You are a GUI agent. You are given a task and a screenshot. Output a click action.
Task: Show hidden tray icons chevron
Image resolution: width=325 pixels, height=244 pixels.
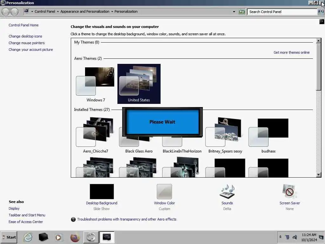[280, 237]
